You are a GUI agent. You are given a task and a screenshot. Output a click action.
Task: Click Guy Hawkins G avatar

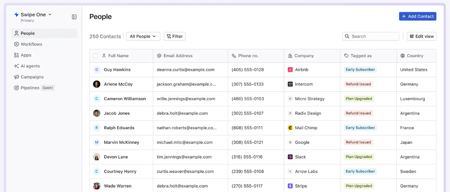point(97,69)
